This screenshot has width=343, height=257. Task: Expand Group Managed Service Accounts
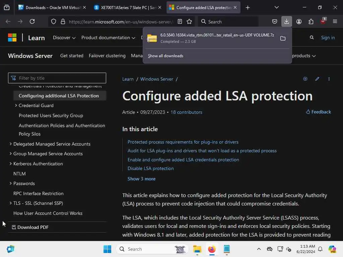coord(10,154)
